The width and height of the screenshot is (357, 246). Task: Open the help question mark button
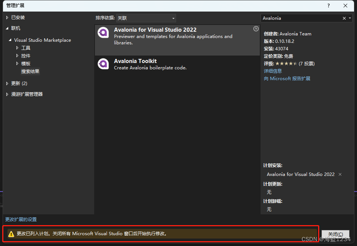328,6
